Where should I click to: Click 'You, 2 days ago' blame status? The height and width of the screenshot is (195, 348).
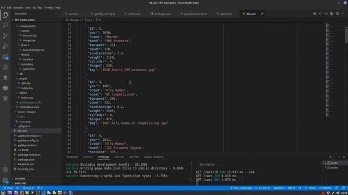[241, 188]
